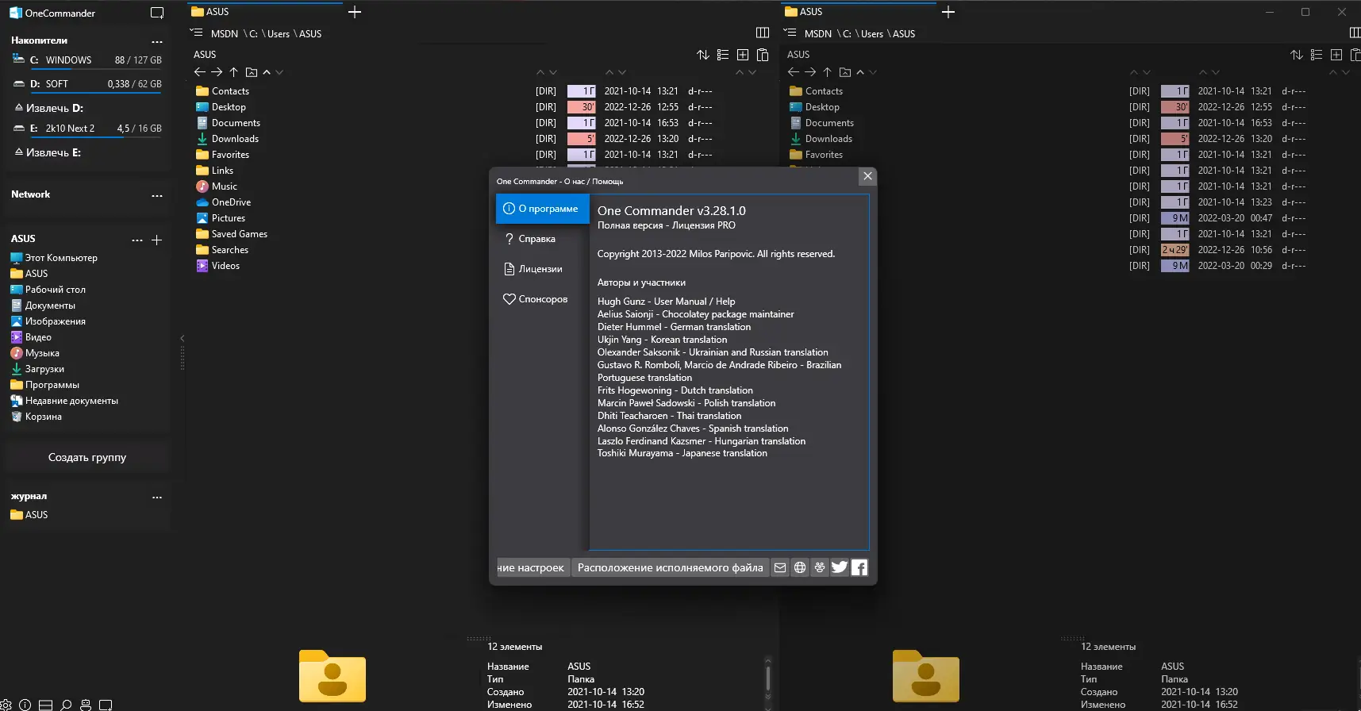This screenshot has height=711, width=1361.
Task: Click the folder icon beside the left pane up arrow
Action: pos(252,72)
